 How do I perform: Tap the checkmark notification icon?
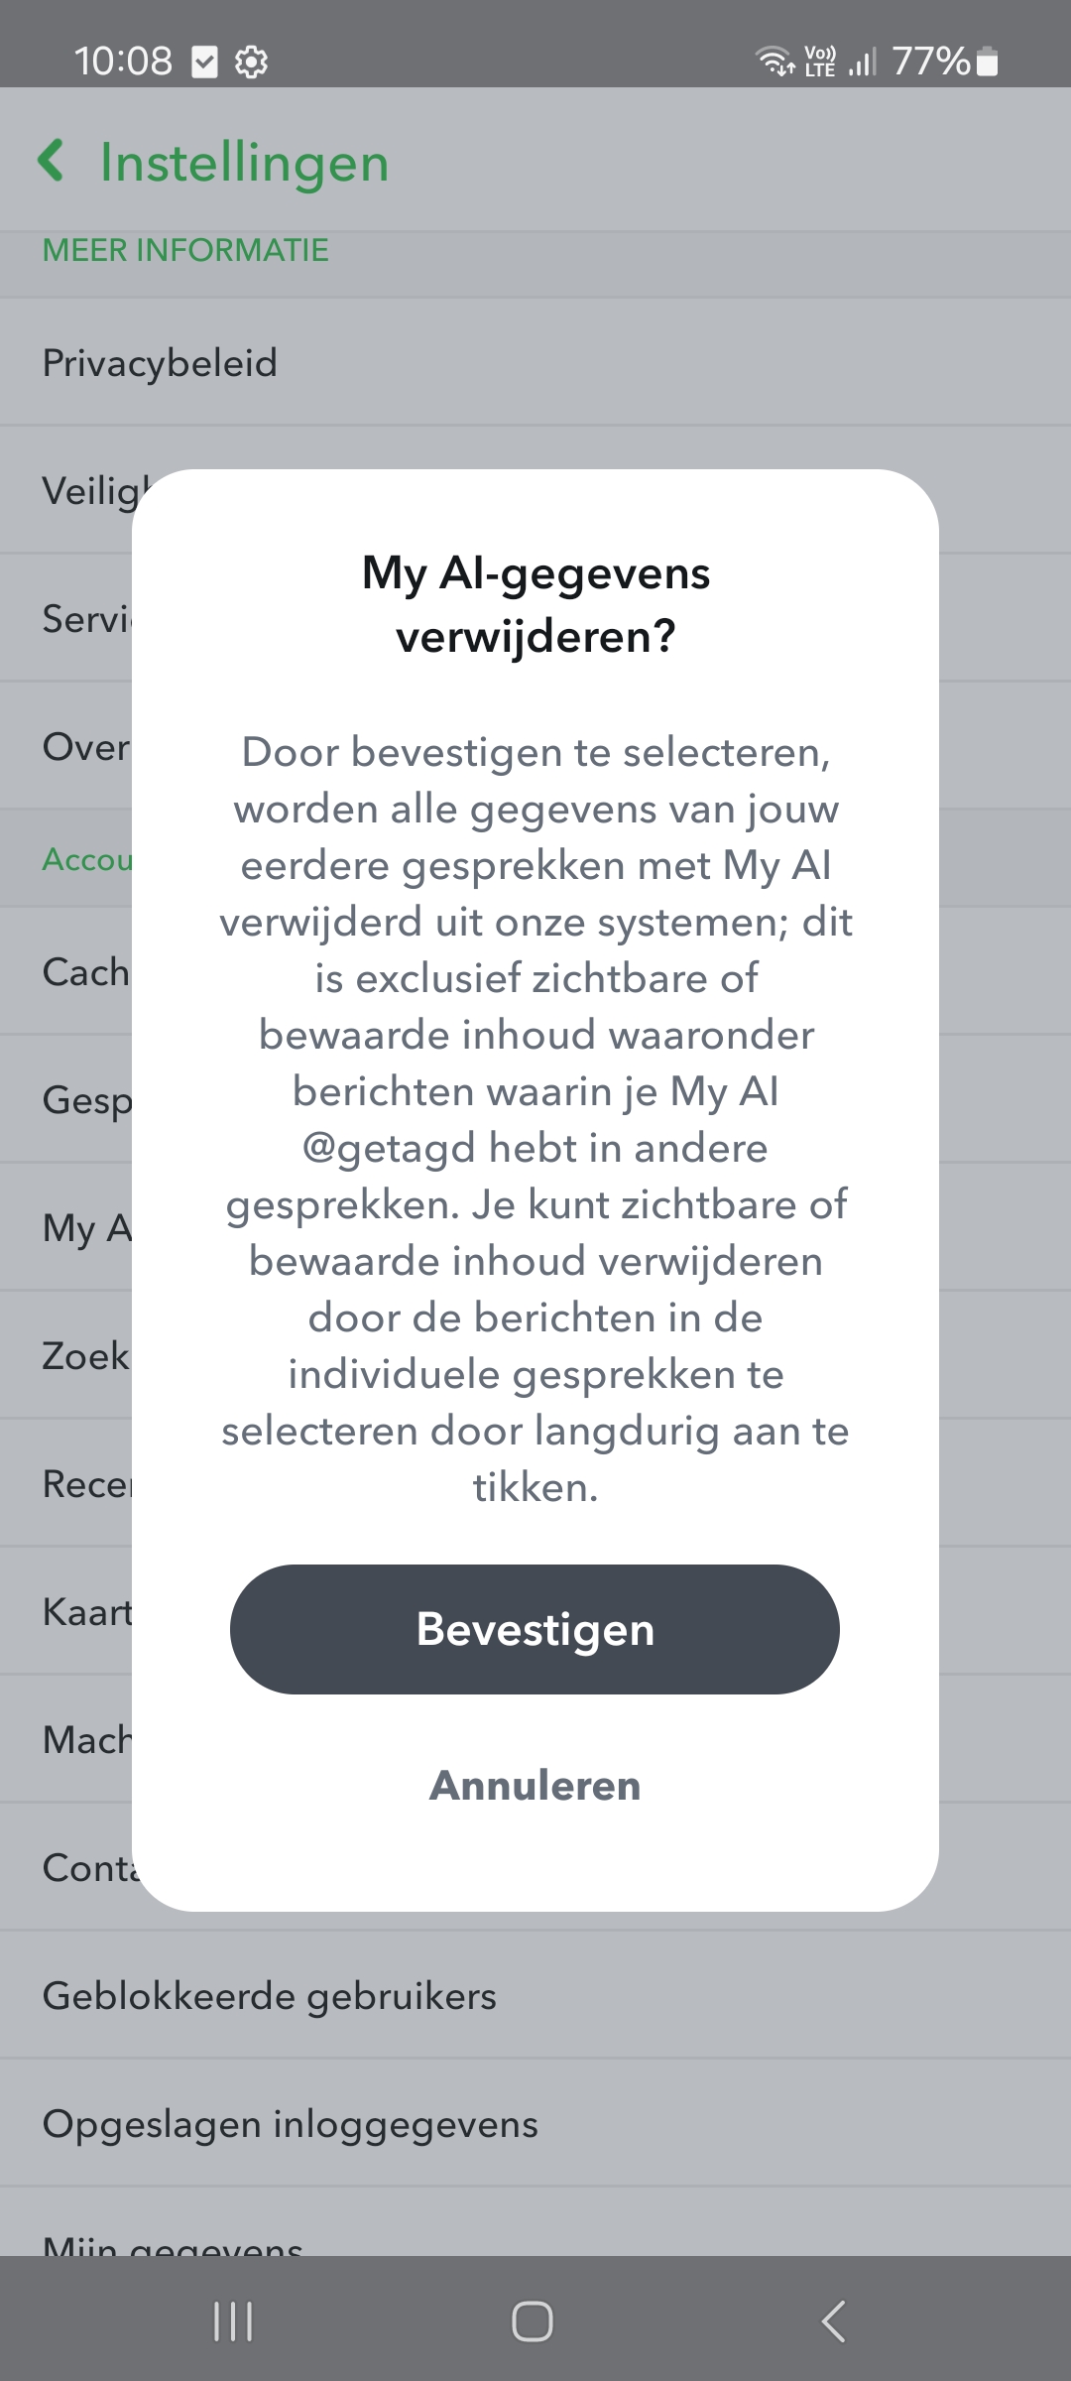pyautogui.click(x=204, y=63)
